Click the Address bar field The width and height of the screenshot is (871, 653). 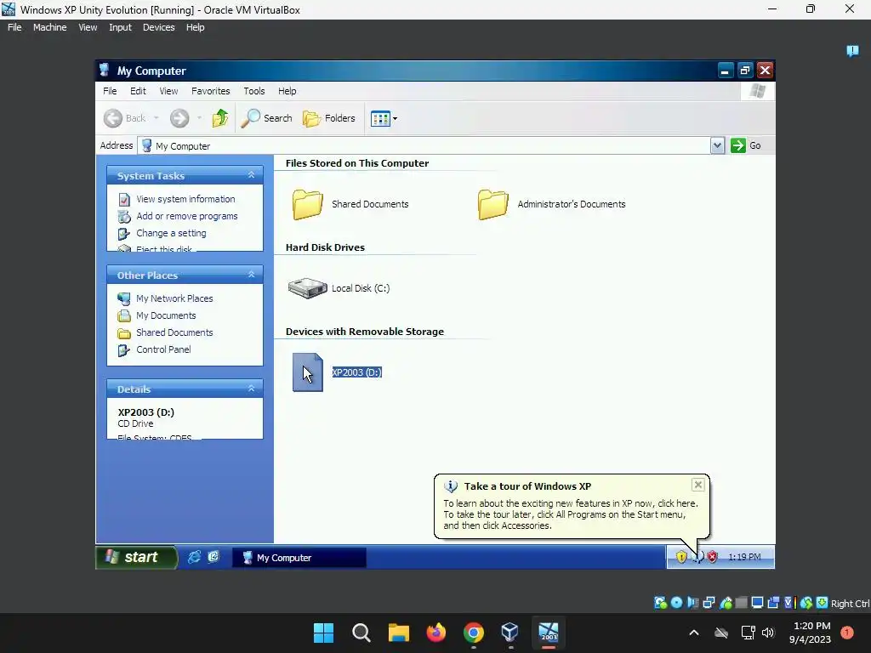(x=424, y=145)
